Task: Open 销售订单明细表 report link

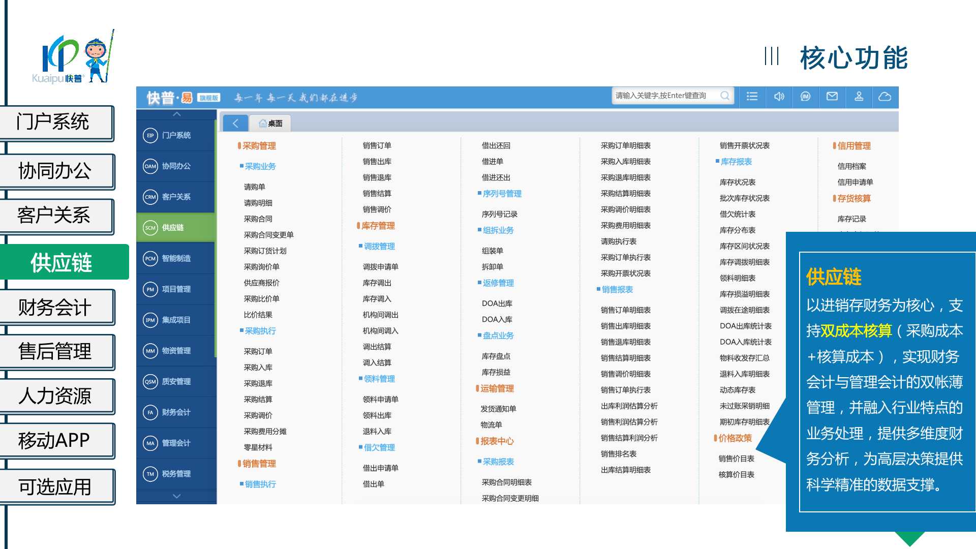Action: click(x=625, y=310)
